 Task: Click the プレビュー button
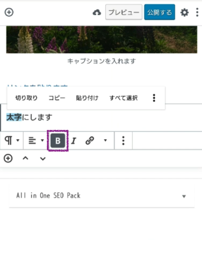pos(124,12)
